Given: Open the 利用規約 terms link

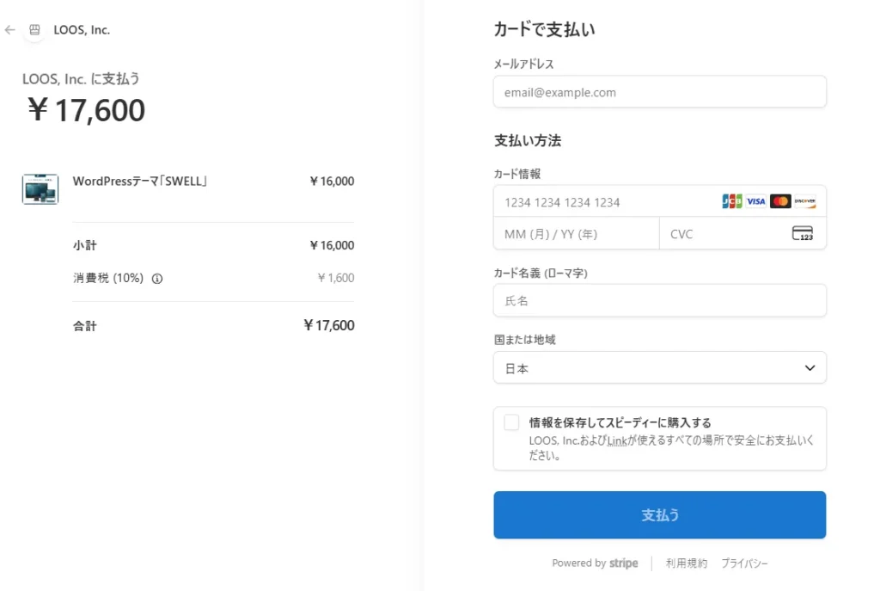Looking at the screenshot, I should click(x=686, y=563).
